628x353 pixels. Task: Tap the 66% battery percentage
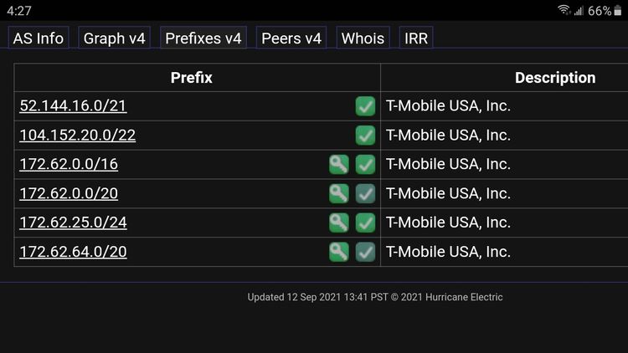click(x=600, y=11)
